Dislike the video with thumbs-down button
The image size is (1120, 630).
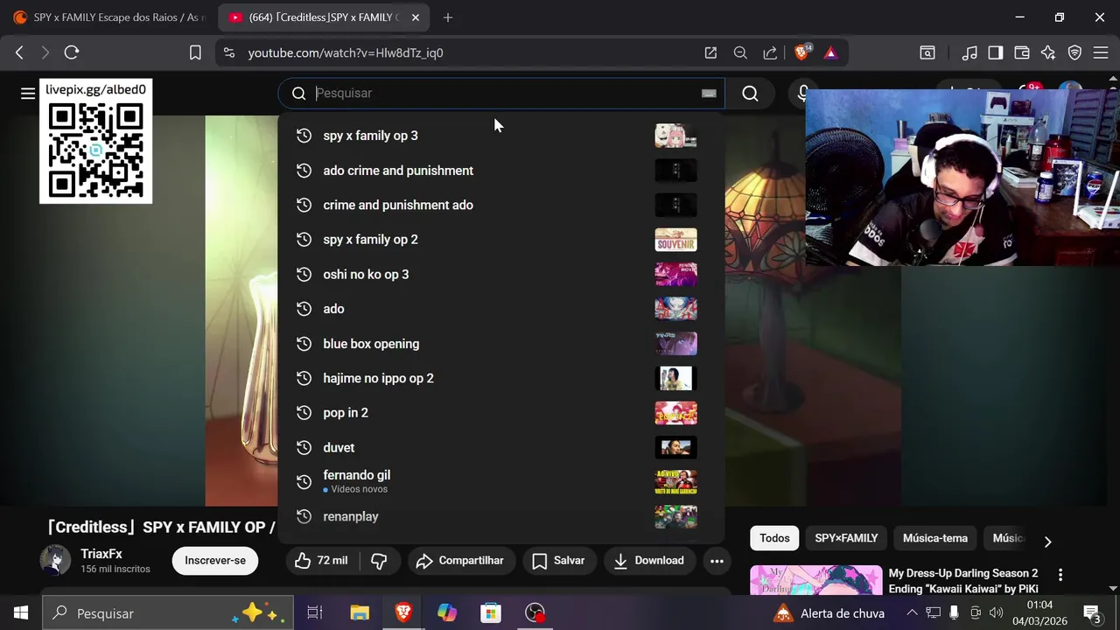[x=379, y=561]
